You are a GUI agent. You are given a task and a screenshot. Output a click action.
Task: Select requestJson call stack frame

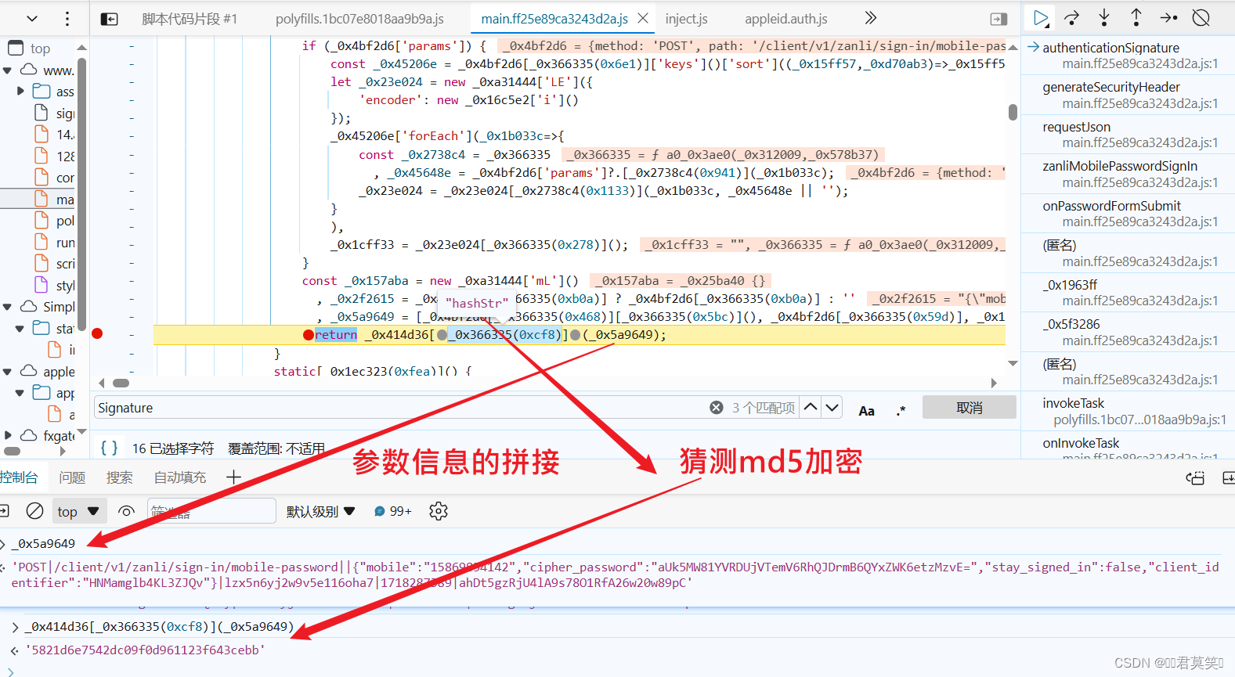point(1128,135)
